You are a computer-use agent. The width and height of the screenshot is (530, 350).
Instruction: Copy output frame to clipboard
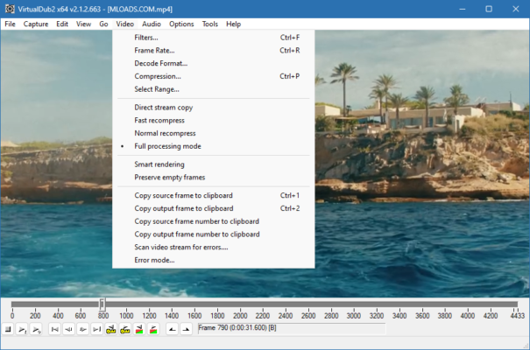tap(213, 208)
